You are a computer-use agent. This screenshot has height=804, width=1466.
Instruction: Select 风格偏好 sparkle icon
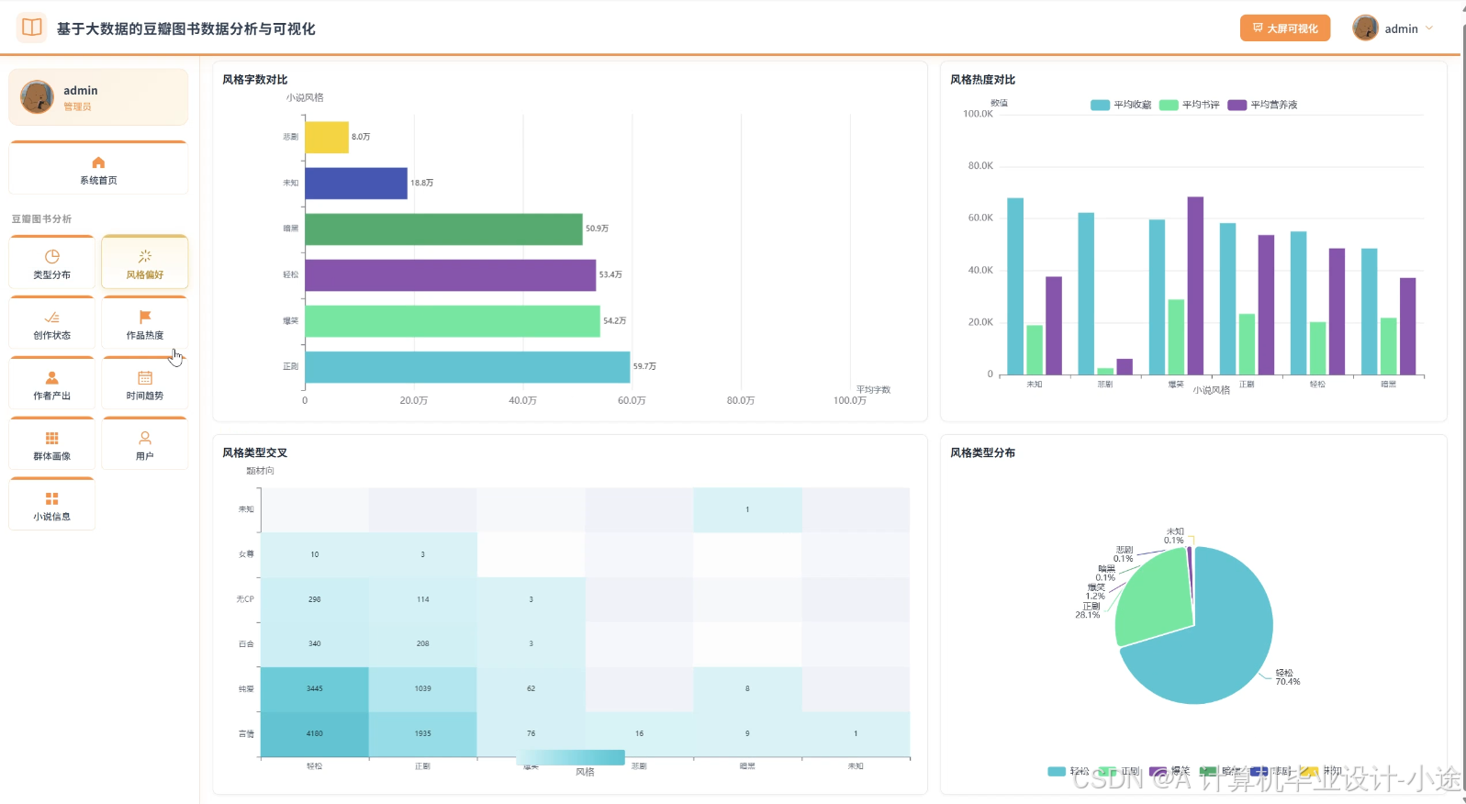145,257
